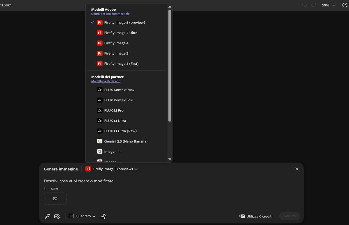The height and width of the screenshot is (225, 349).
Task: Open the Quadrato aspect ratio dropdown
Action: [x=82, y=216]
